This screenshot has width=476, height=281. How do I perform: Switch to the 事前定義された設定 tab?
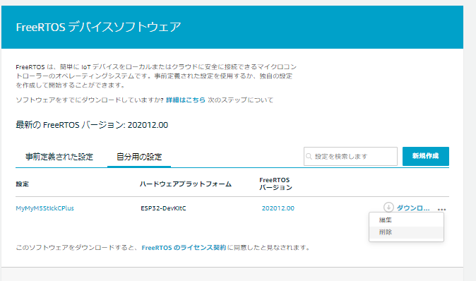[x=59, y=157]
